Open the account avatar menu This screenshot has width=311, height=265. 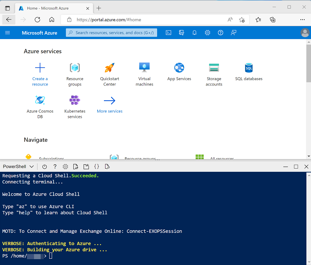tap(305, 33)
